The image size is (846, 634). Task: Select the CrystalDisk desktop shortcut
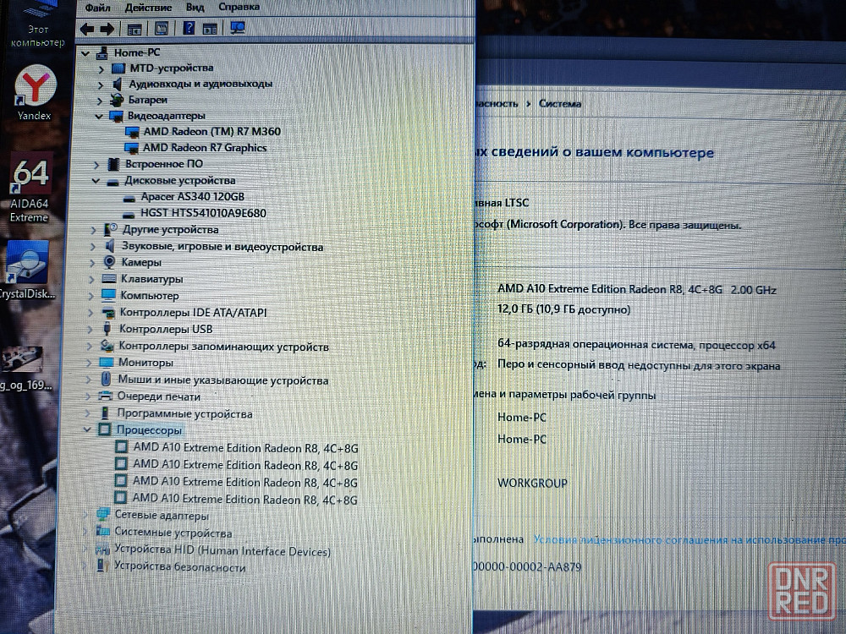coord(28,271)
